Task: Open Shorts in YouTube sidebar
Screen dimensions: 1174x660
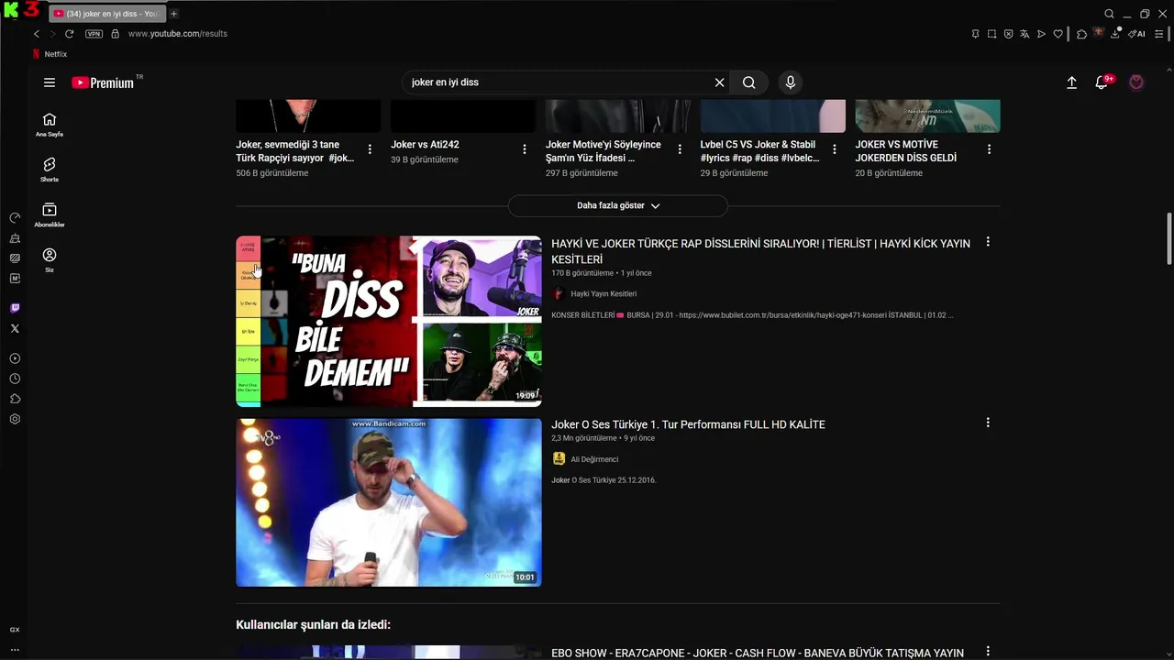Action: (50, 170)
